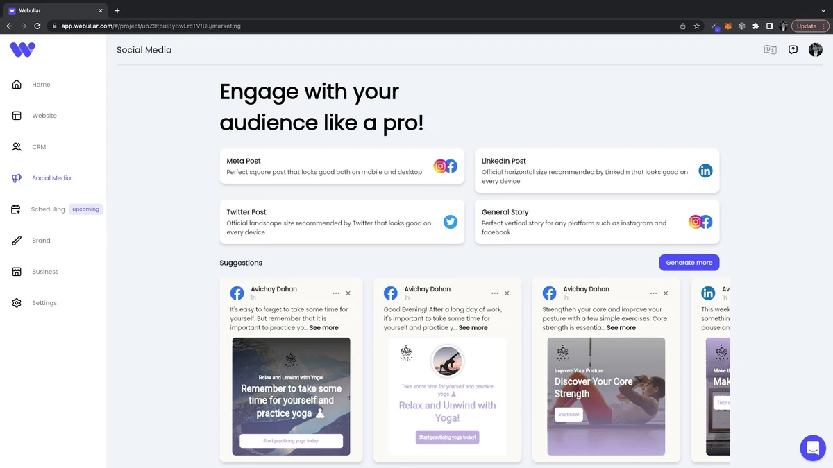The height and width of the screenshot is (468, 833).
Task: Select the Twitter Post card
Action: tap(342, 222)
